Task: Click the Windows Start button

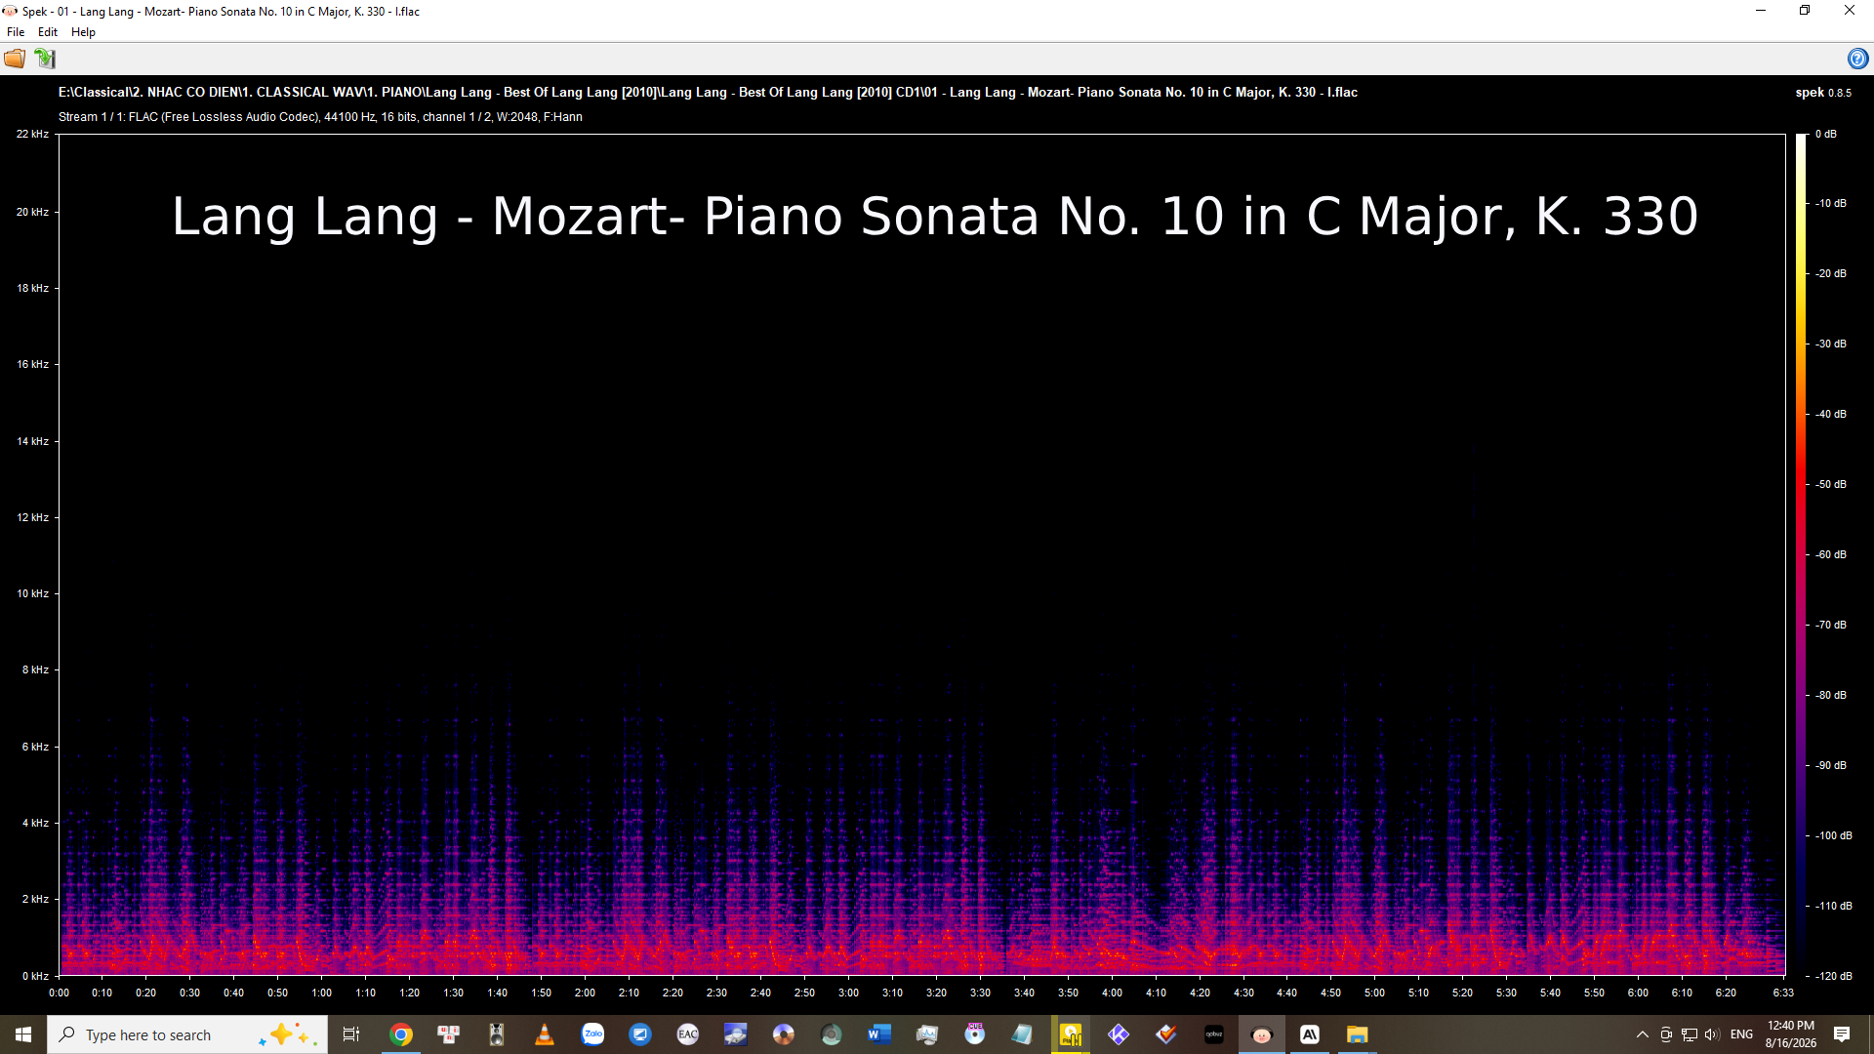Action: 23,1034
